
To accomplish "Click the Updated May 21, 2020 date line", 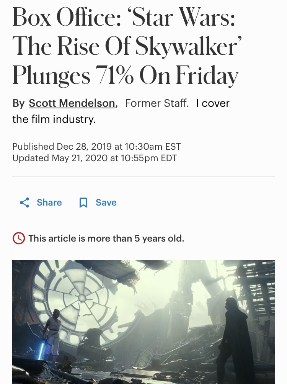I will (95, 158).
